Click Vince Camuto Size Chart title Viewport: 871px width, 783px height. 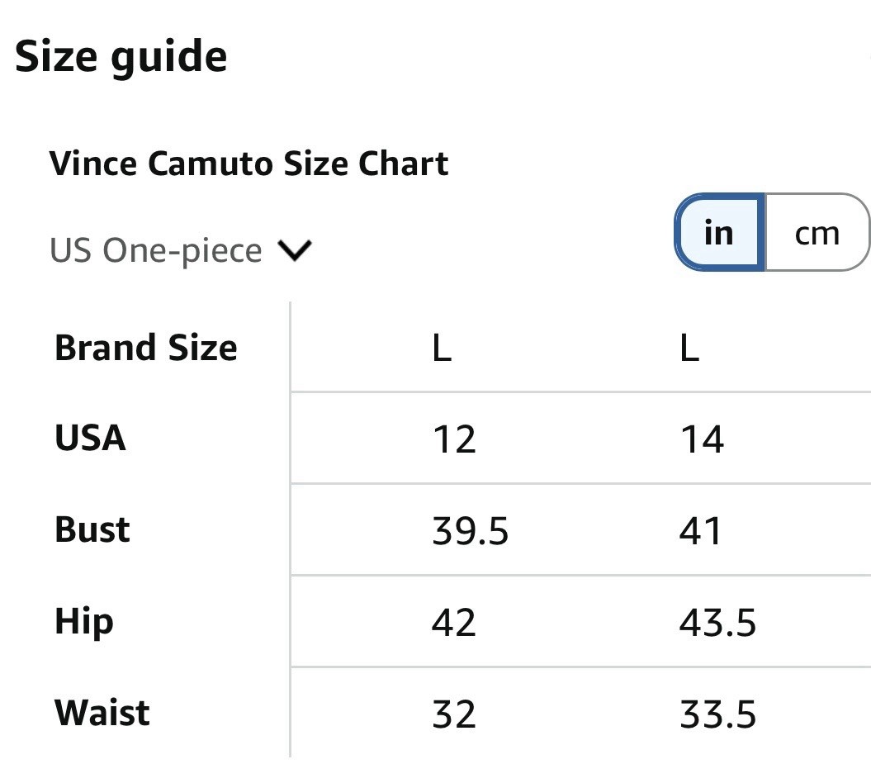click(x=249, y=164)
